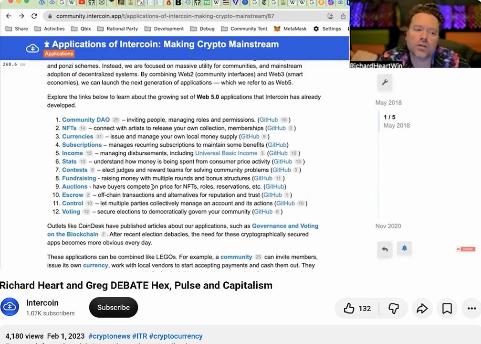Viewport: 481px width, 344px height.
Task: Click the #cryptonews hashtag
Action: coord(109,336)
